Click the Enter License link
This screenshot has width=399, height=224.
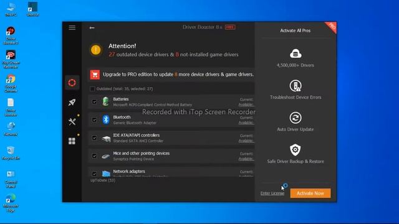tap(272, 194)
